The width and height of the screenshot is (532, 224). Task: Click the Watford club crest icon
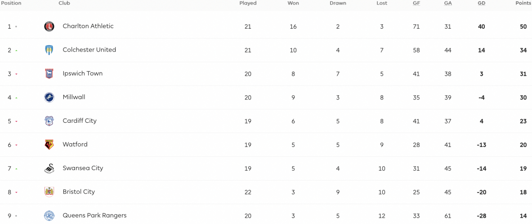(x=49, y=145)
